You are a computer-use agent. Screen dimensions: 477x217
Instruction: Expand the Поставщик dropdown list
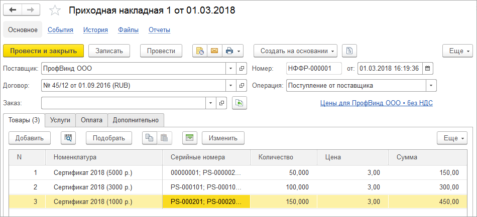(x=230, y=68)
